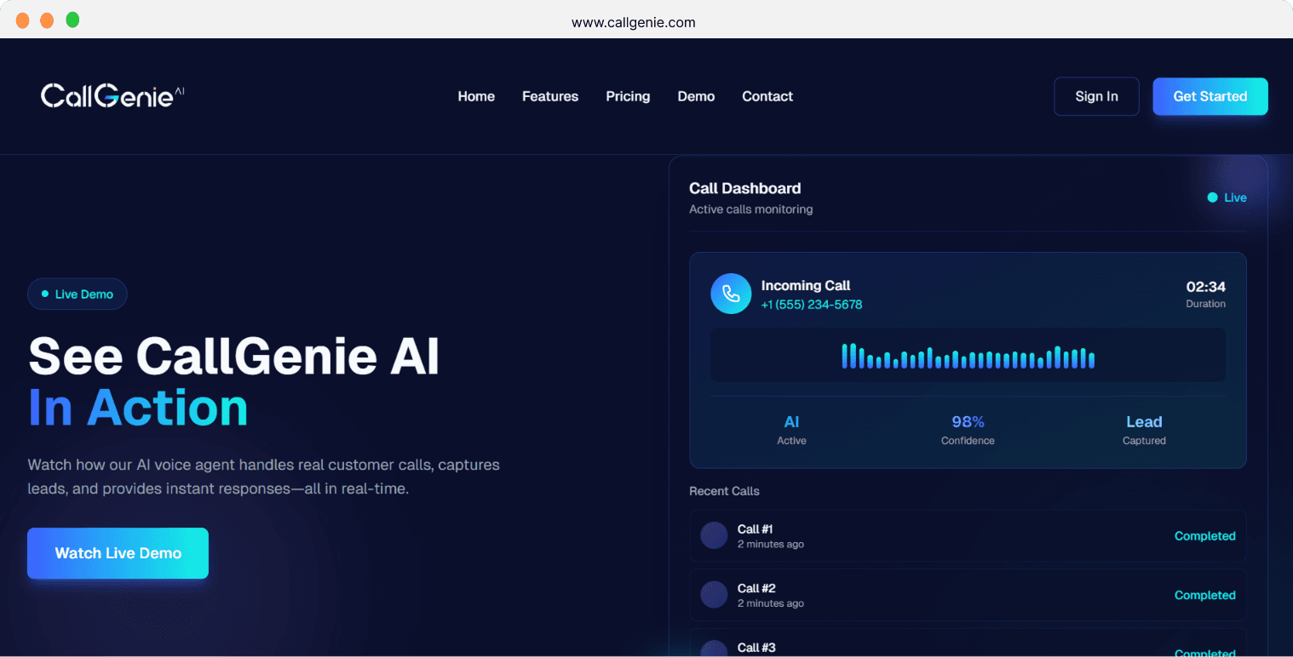Click the Lead Captured stat
1293x657 pixels.
pos(1144,430)
